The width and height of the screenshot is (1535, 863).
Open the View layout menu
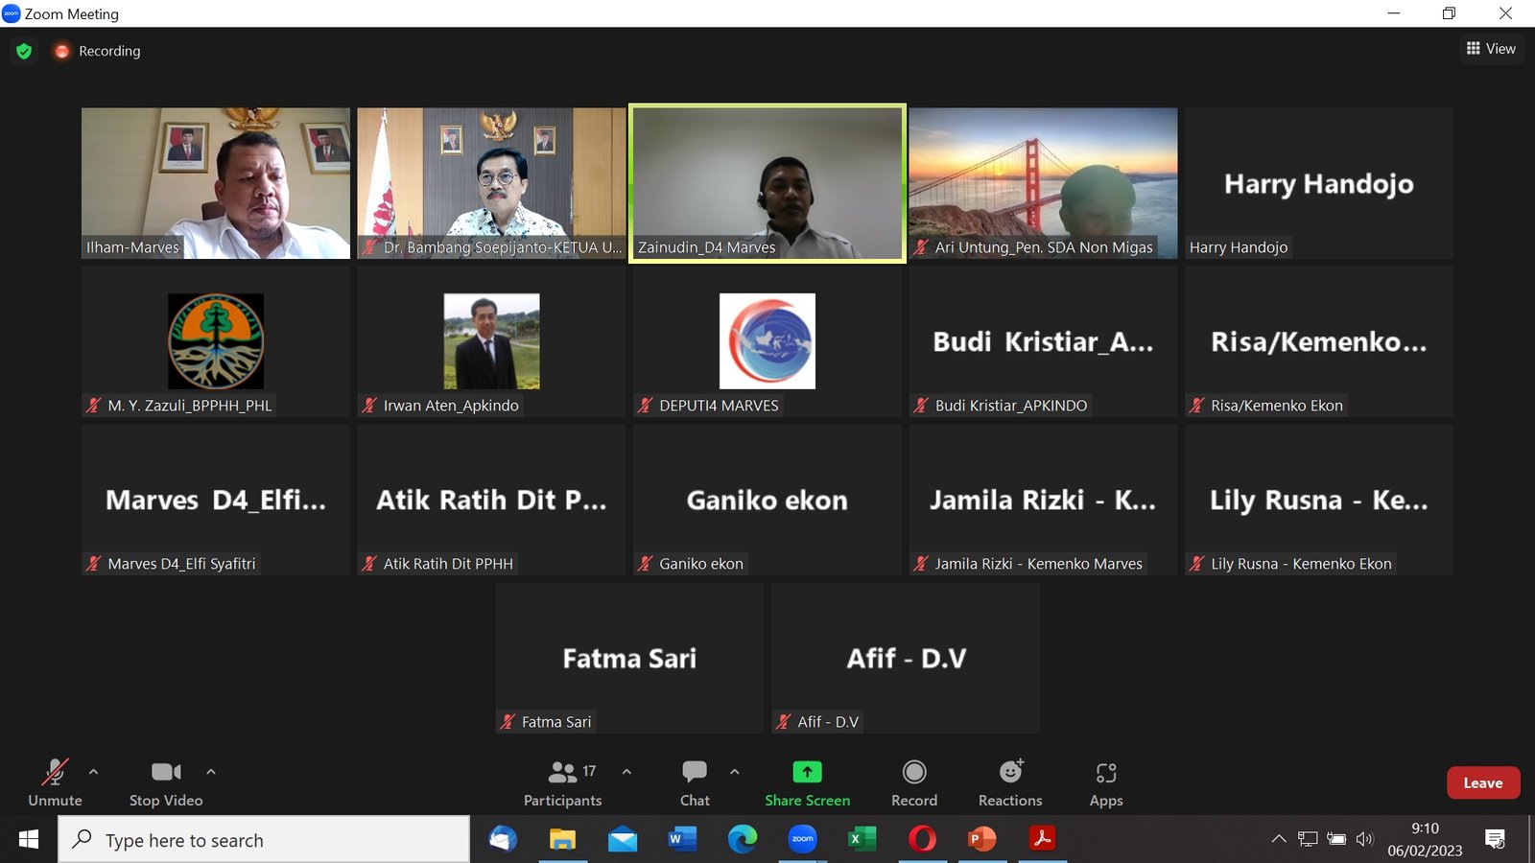point(1491,48)
